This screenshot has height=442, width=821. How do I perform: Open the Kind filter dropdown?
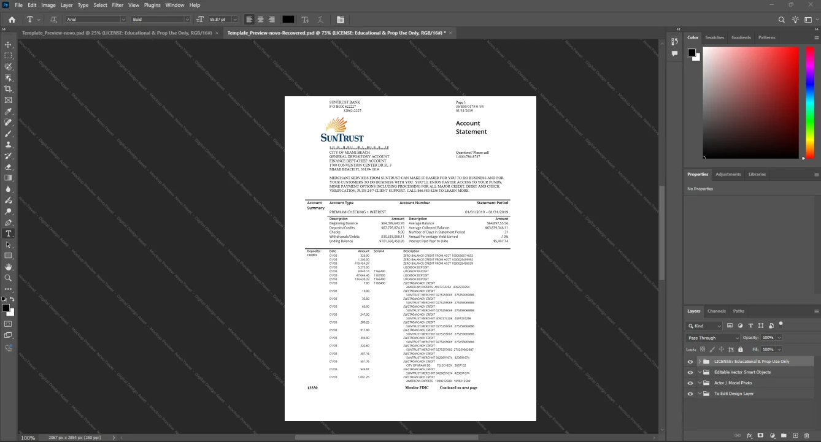(704, 326)
